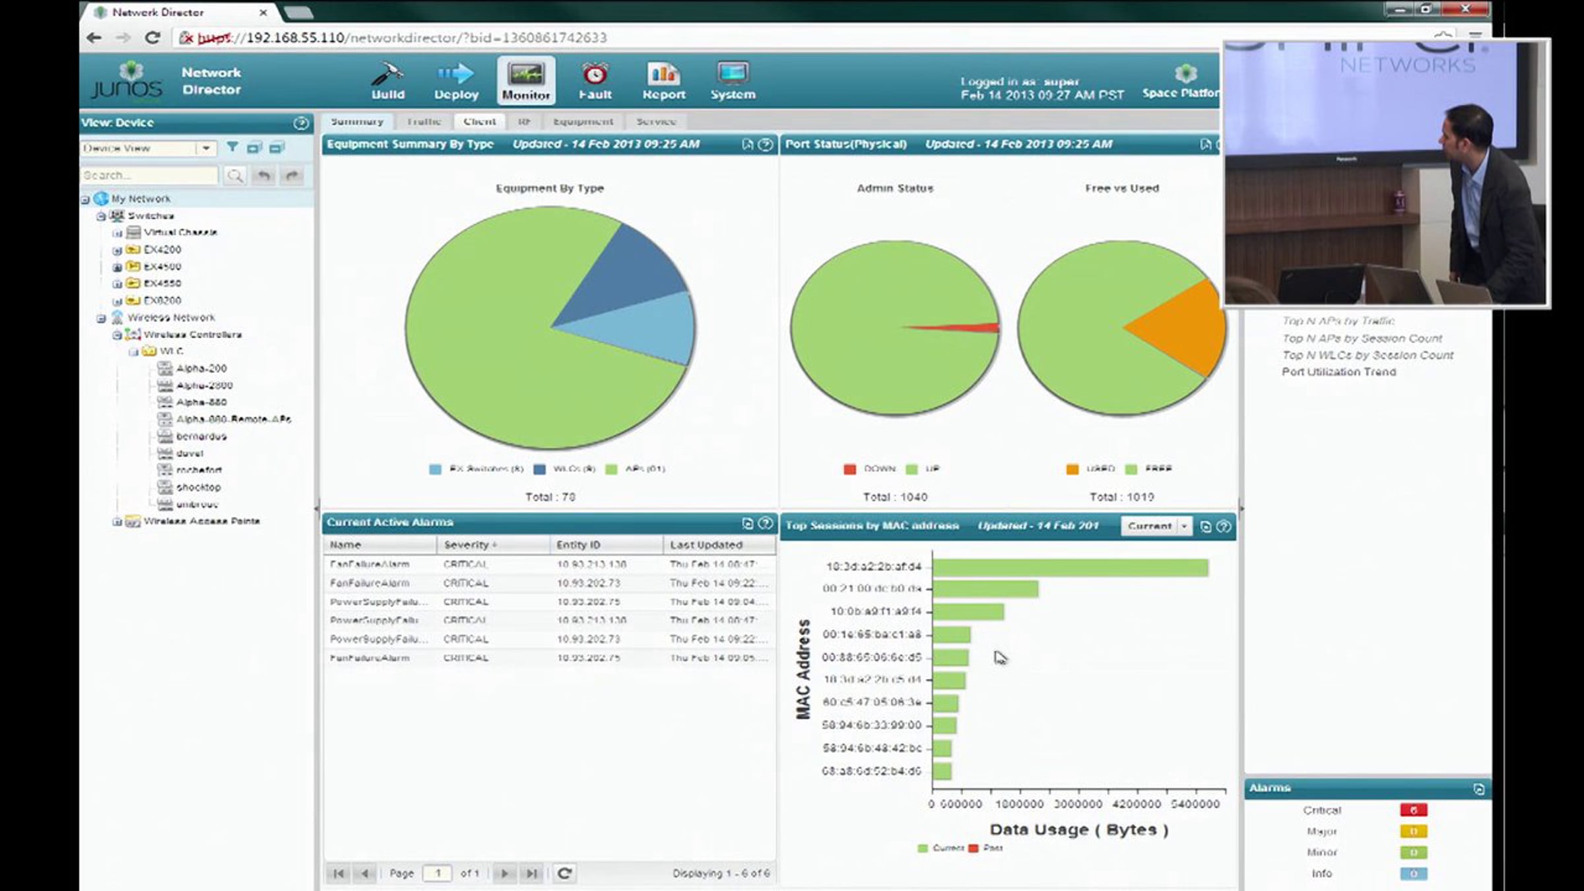Image resolution: width=1584 pixels, height=891 pixels.
Task: Click the red Critical alarm count badge
Action: click(x=1414, y=810)
